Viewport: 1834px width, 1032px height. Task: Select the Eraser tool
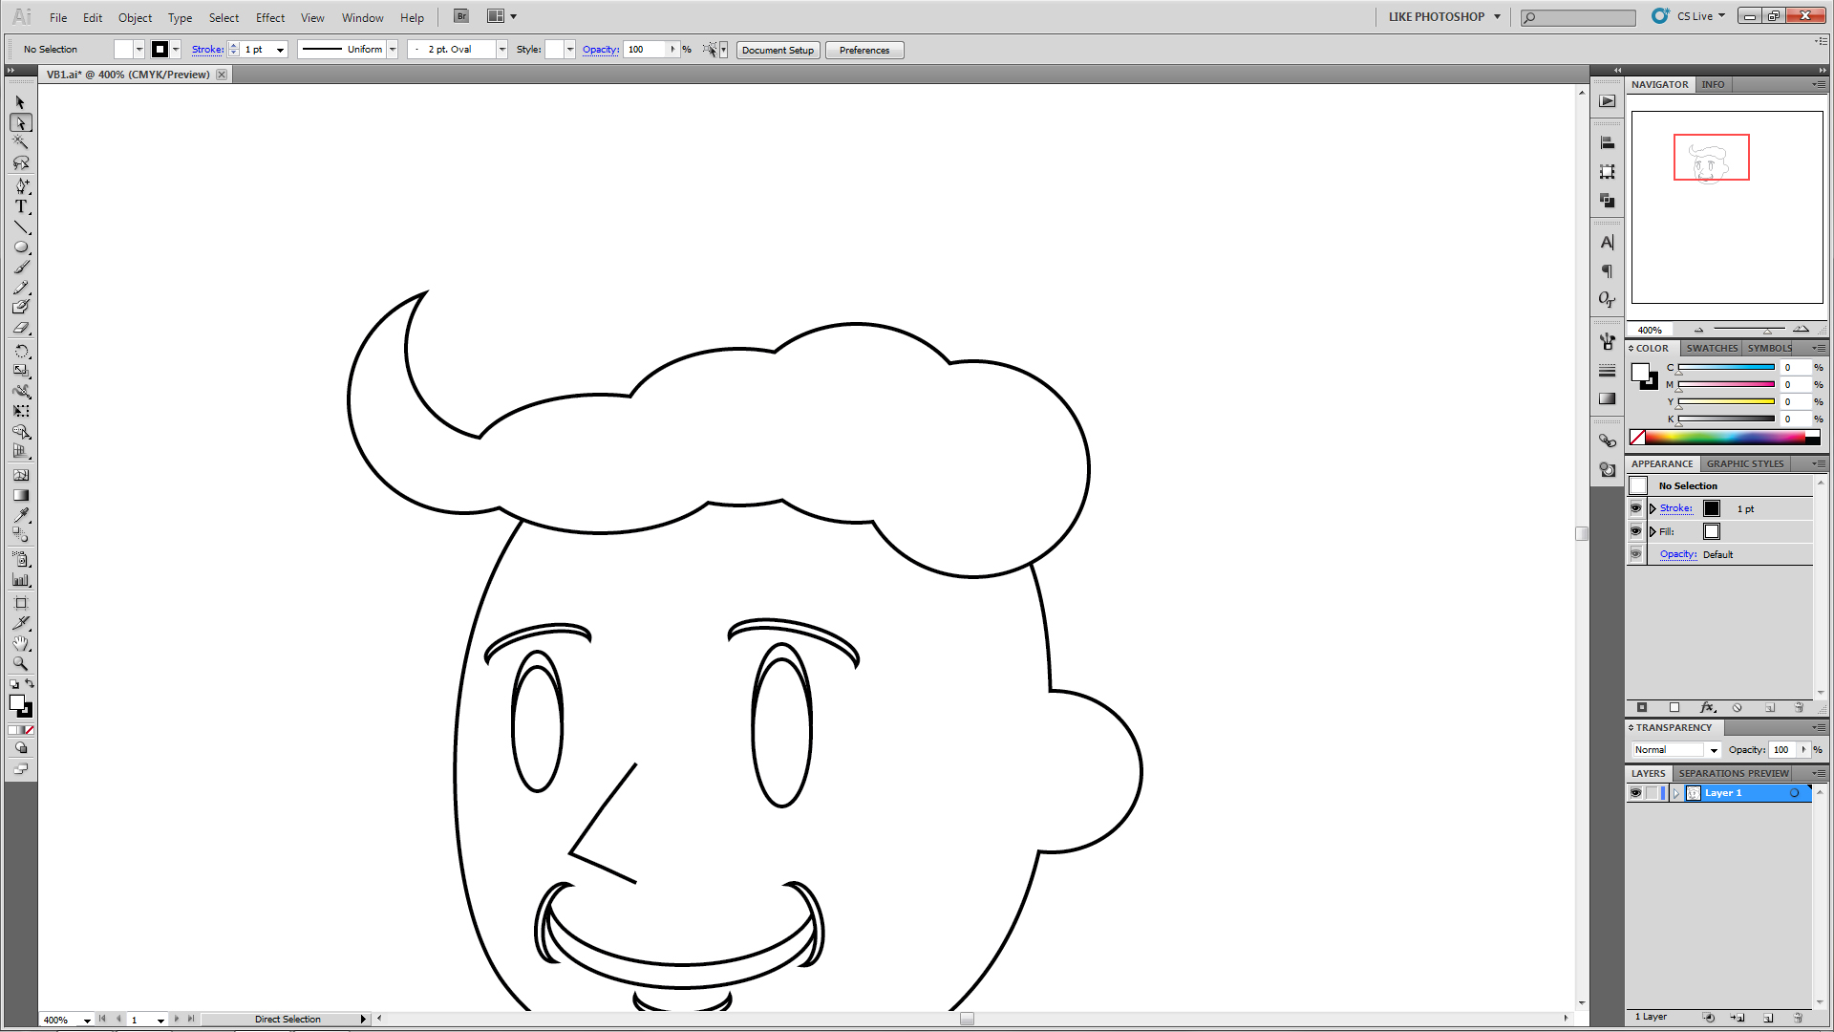(x=20, y=328)
